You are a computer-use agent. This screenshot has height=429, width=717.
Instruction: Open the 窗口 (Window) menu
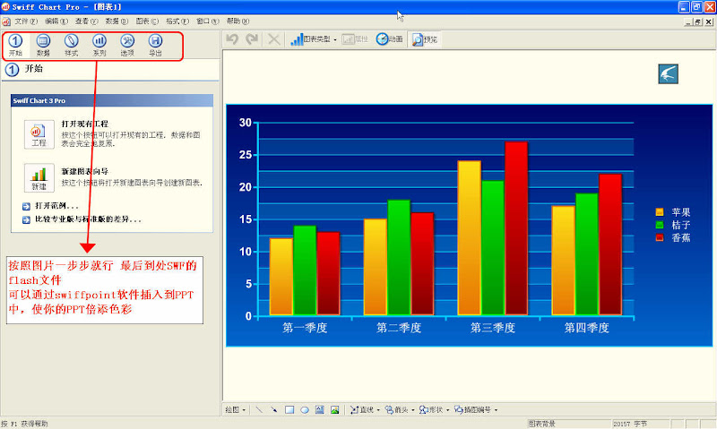click(208, 21)
